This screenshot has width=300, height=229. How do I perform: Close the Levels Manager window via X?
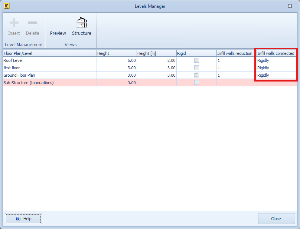pos(290,6)
